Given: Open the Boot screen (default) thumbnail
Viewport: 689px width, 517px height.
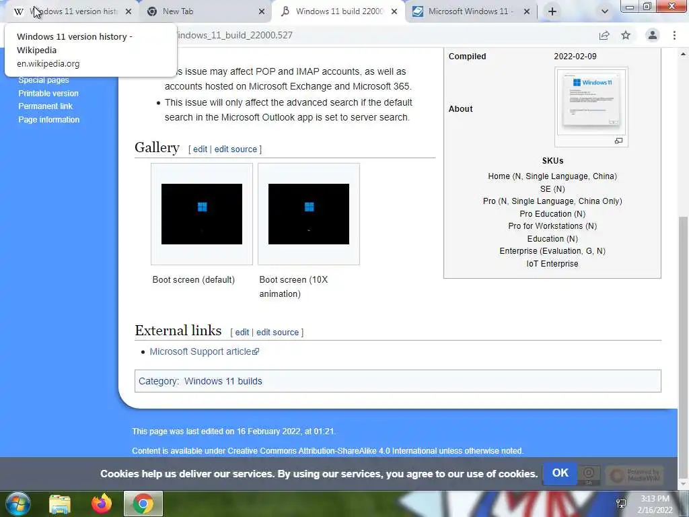Looking at the screenshot, I should click(202, 214).
